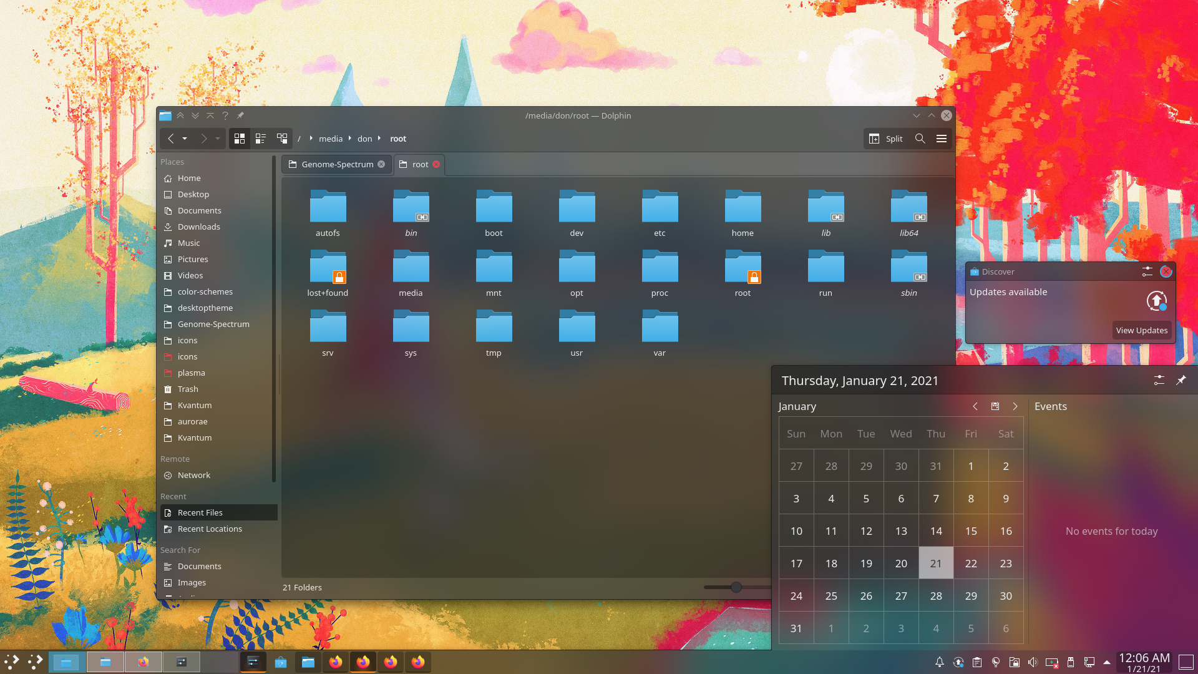Select January 28 in calendar
The image size is (1198, 674).
click(936, 595)
